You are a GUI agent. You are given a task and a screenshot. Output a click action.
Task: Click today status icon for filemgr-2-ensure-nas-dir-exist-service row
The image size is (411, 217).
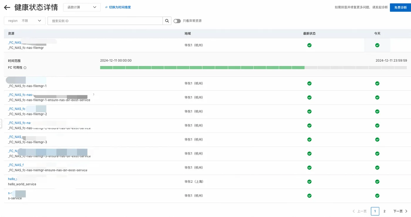377,126
